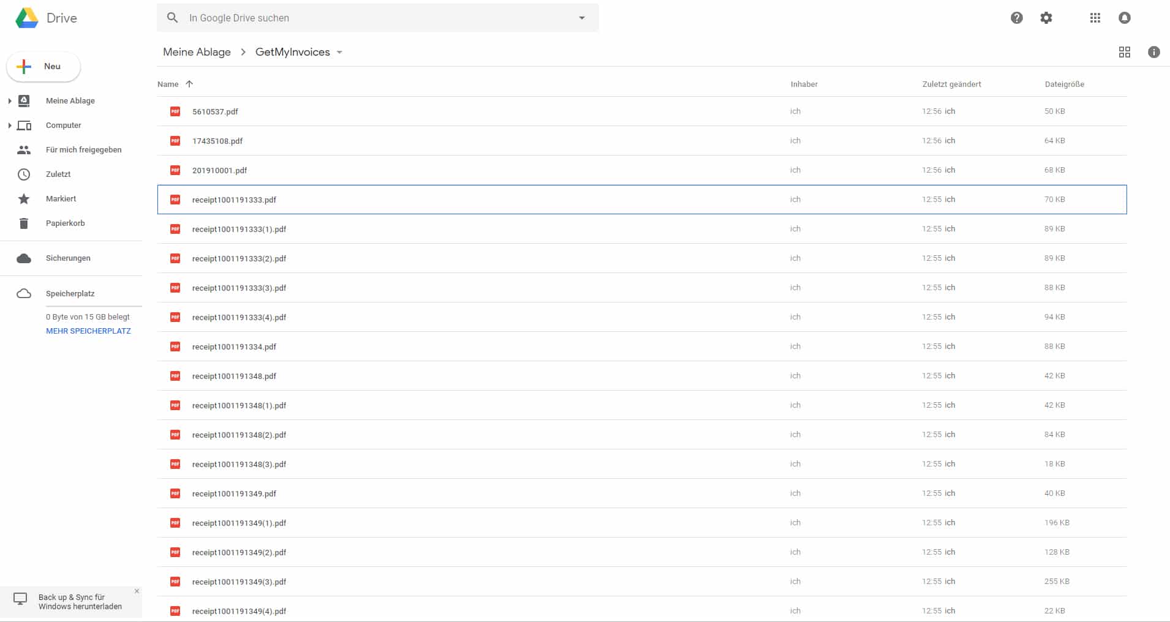Click PDF icon of receipt1001191334.pdf
The image size is (1170, 622).
pyautogui.click(x=175, y=347)
